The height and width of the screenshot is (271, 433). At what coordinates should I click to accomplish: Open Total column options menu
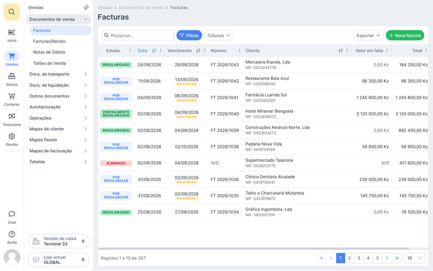click(x=426, y=50)
